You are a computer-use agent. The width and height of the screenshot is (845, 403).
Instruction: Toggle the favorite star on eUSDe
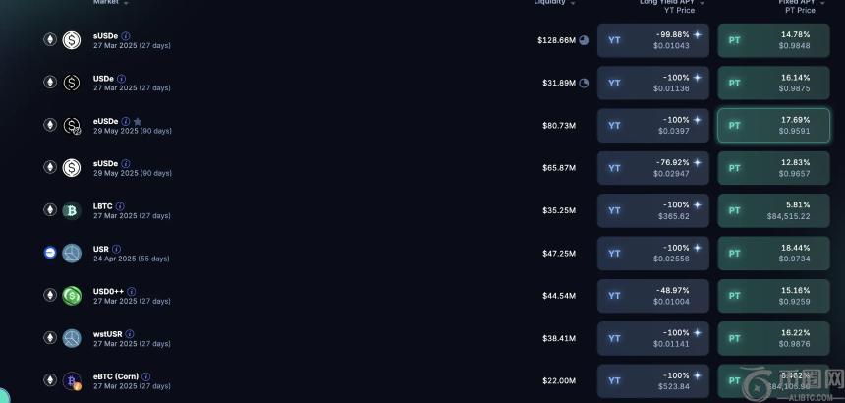coord(138,122)
